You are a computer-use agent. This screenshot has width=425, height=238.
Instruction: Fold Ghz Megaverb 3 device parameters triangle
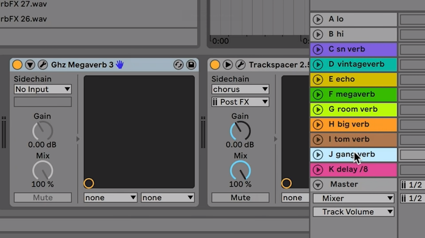[30, 65]
